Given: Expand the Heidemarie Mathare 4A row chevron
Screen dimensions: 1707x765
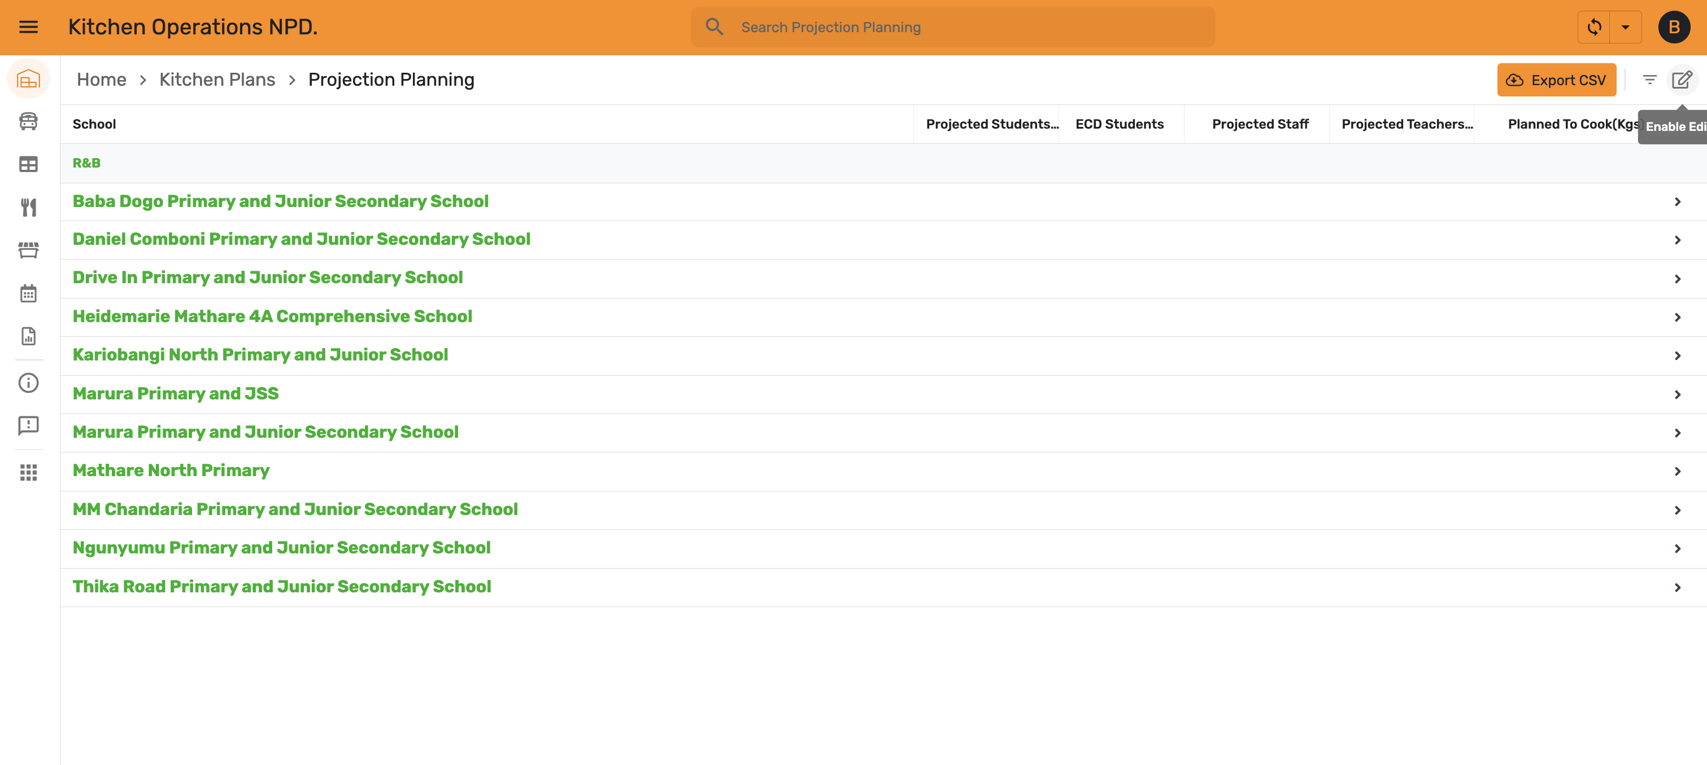Looking at the screenshot, I should click(x=1678, y=318).
